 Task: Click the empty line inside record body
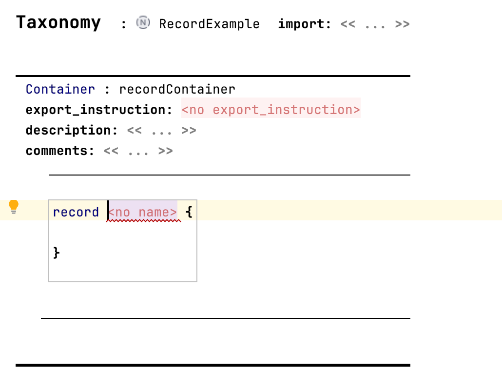122,233
